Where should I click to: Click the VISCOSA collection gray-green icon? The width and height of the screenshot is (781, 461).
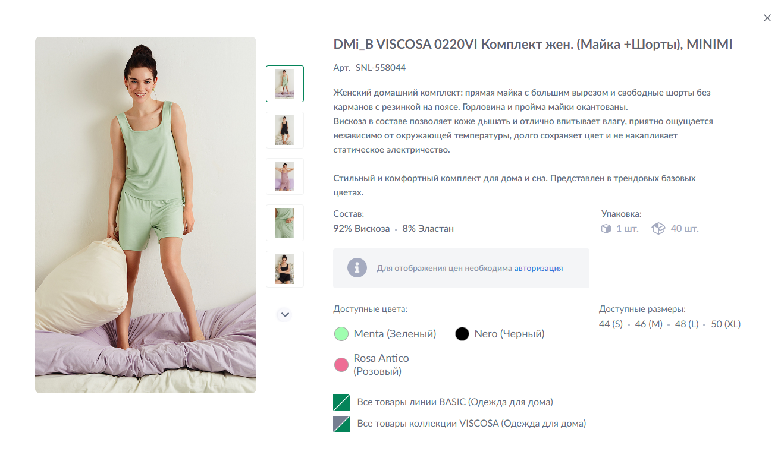(x=341, y=424)
